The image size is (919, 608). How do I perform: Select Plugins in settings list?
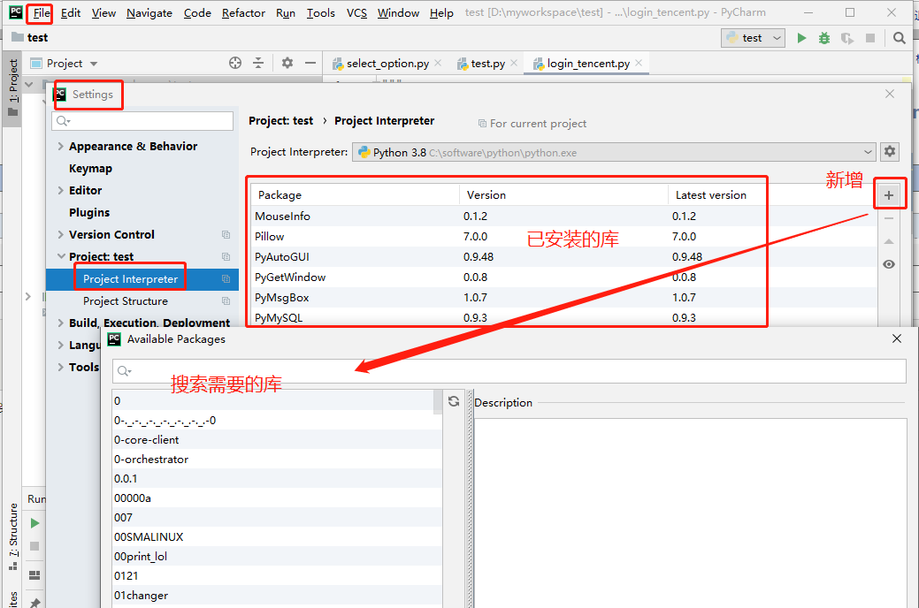click(x=89, y=213)
